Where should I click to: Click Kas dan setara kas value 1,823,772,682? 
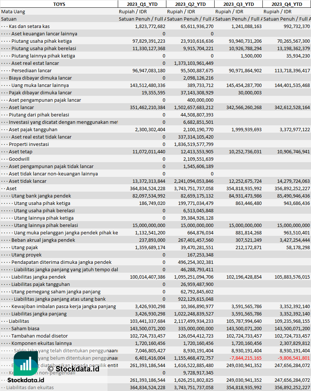[x=150, y=27]
